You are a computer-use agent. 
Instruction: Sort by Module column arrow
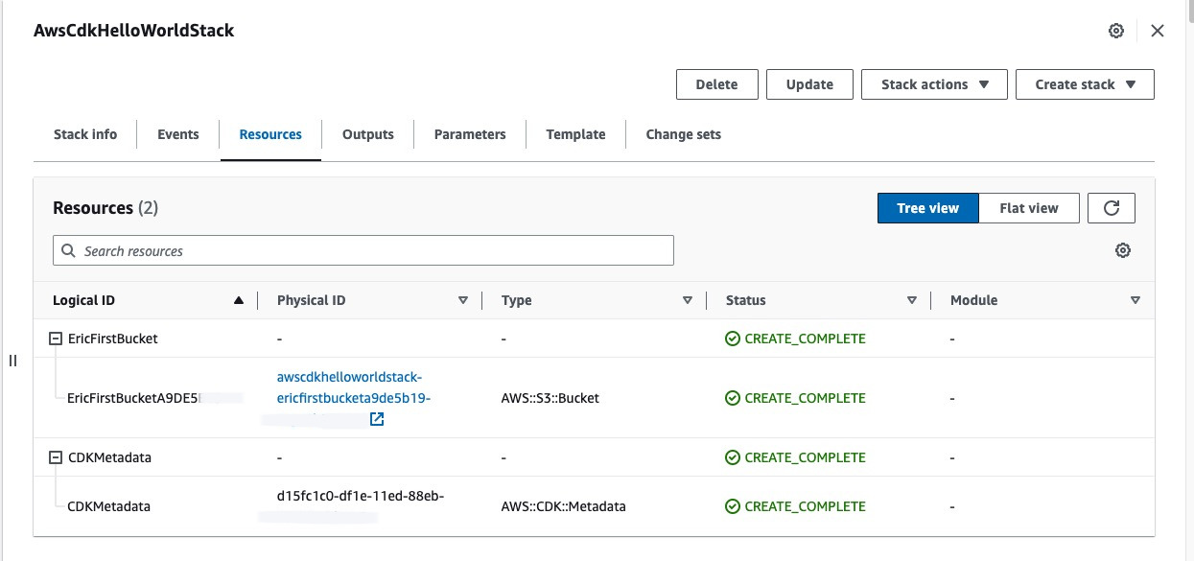1135,300
